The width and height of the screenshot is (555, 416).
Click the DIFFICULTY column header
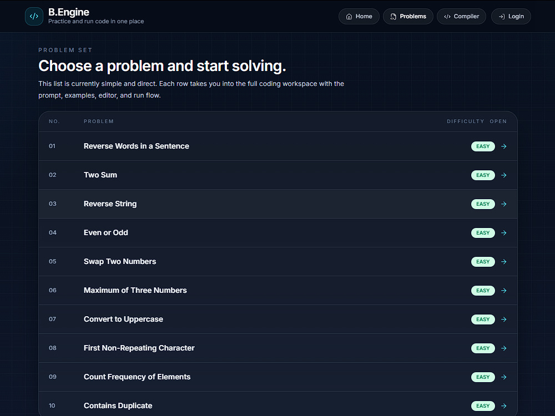466,121
